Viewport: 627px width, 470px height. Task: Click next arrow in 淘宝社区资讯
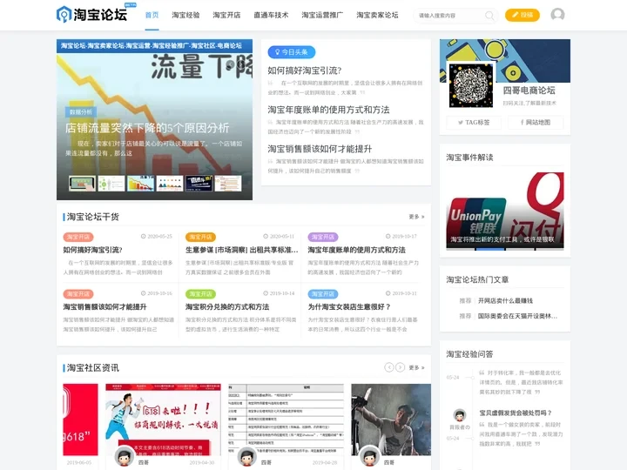click(400, 367)
